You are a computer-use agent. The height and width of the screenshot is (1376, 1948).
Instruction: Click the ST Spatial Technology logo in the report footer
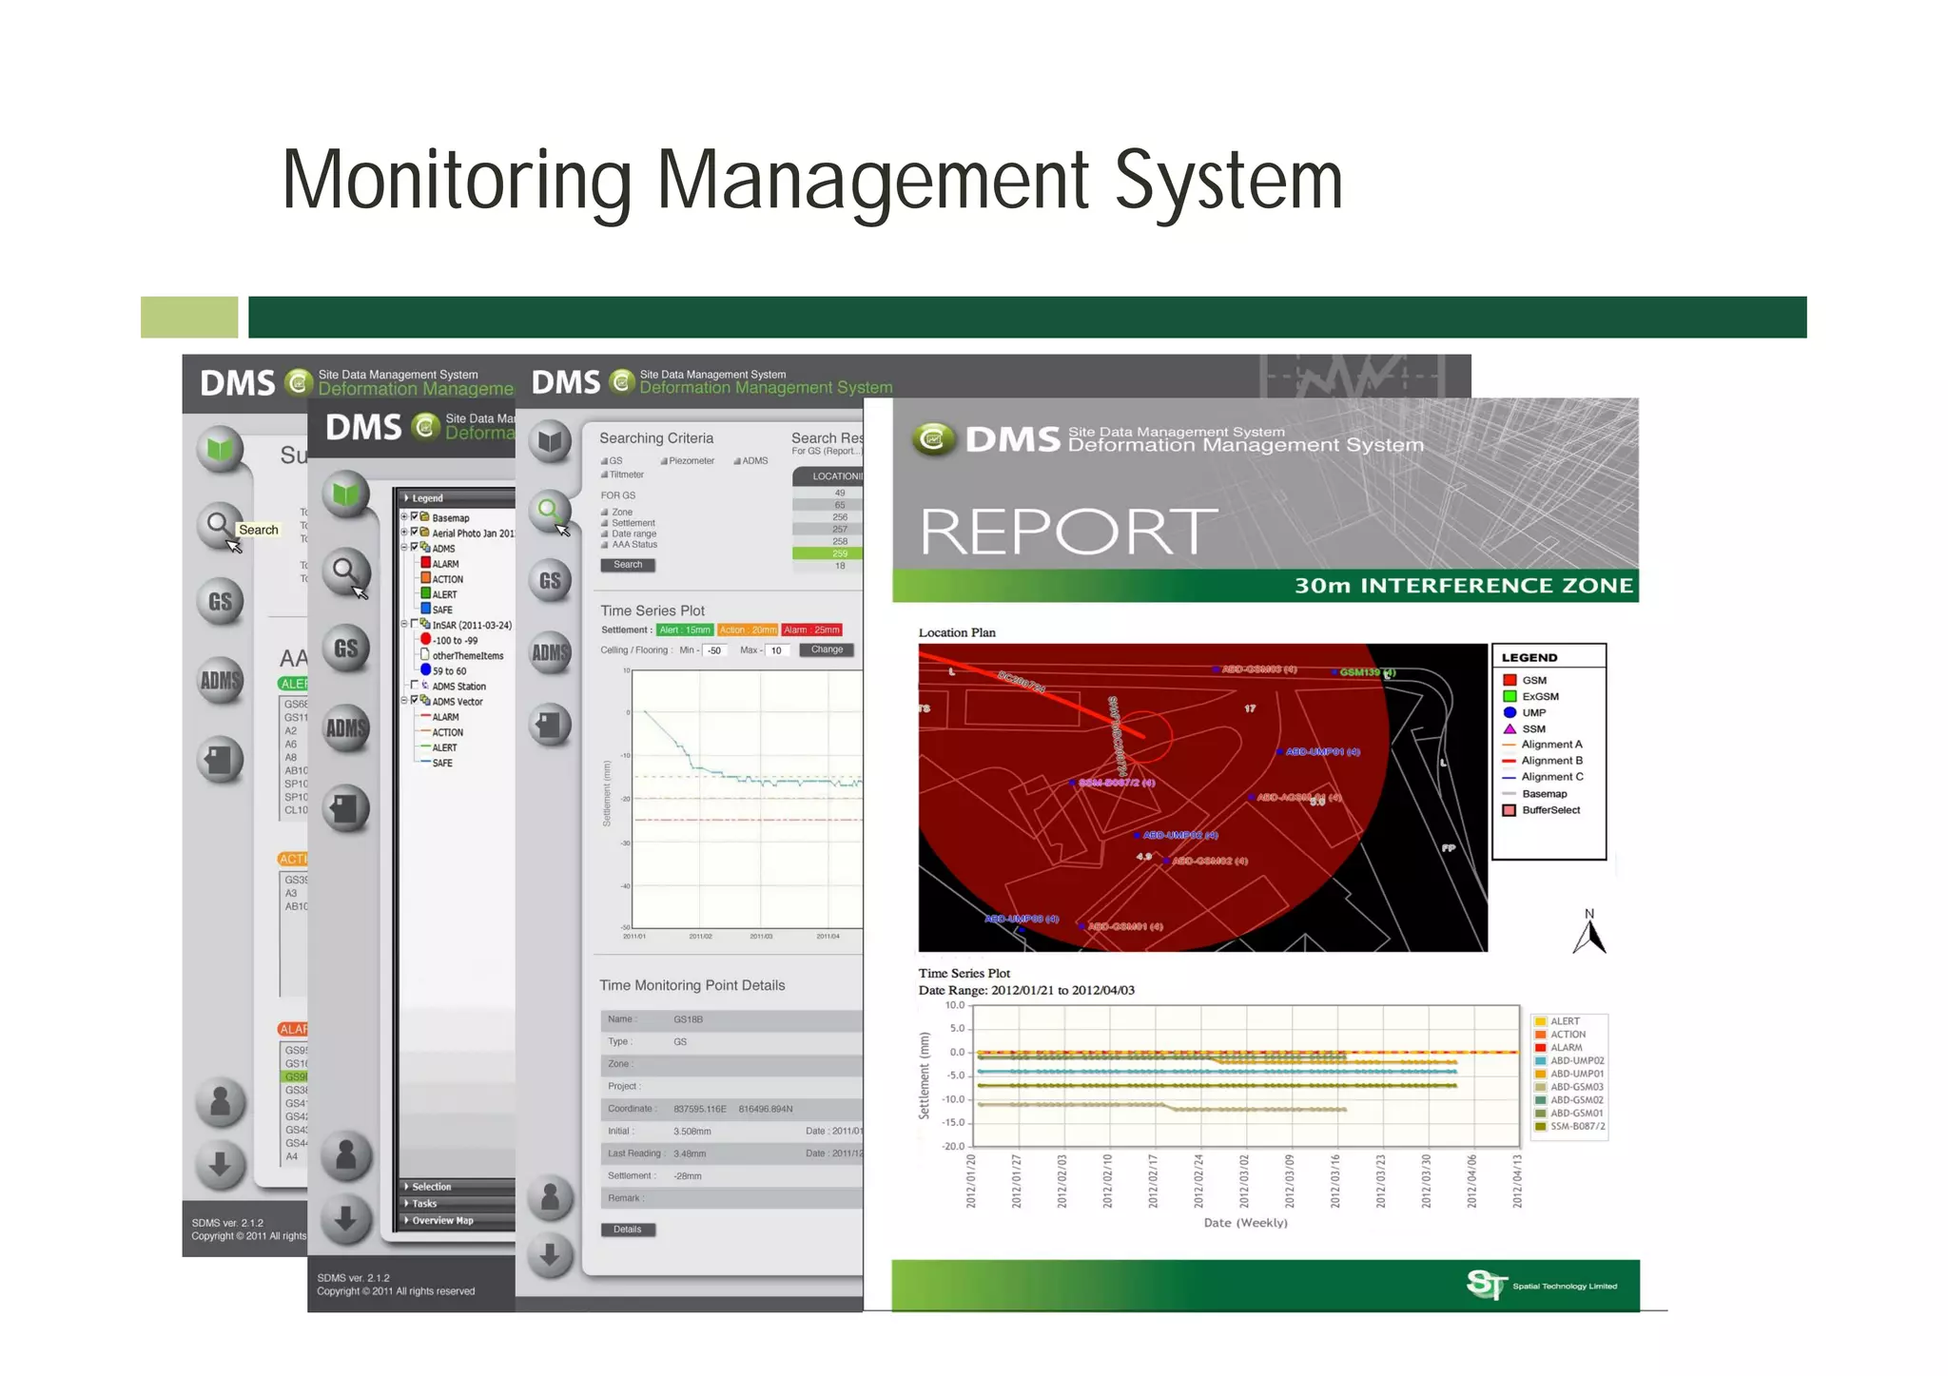[1487, 1285]
